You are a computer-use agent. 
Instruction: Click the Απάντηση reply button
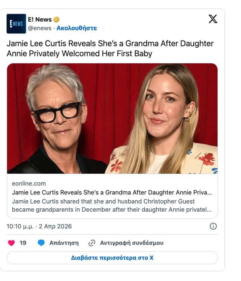[64, 243]
